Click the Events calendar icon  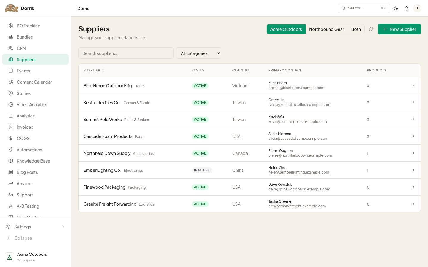(11, 71)
